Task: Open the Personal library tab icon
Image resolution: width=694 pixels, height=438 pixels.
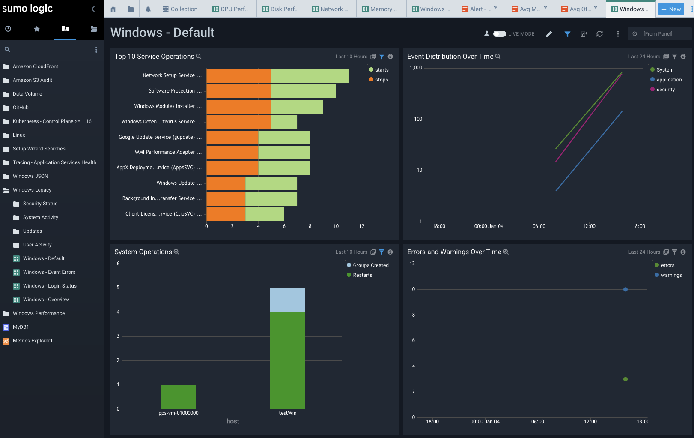Action: tap(65, 29)
